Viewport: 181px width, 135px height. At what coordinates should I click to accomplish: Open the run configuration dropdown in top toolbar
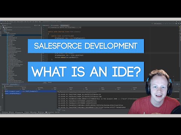coord(158,23)
